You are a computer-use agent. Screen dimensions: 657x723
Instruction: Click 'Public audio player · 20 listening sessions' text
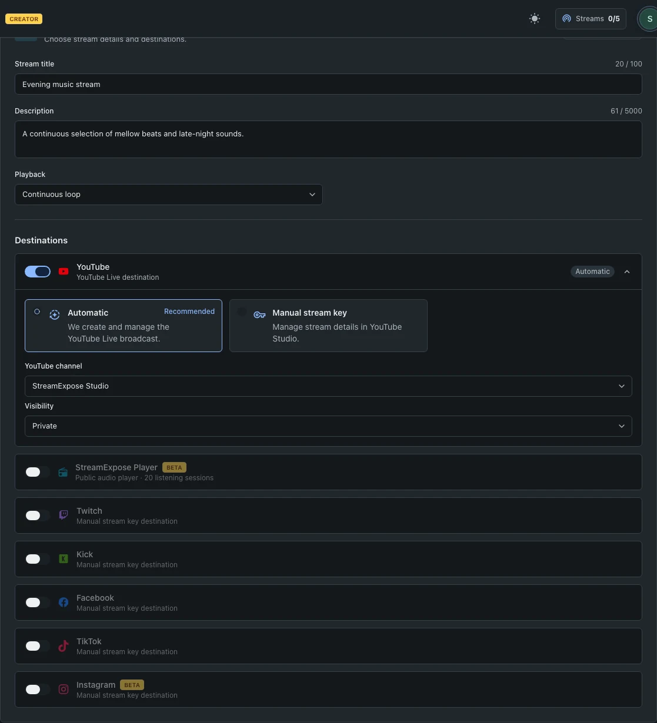click(x=144, y=478)
